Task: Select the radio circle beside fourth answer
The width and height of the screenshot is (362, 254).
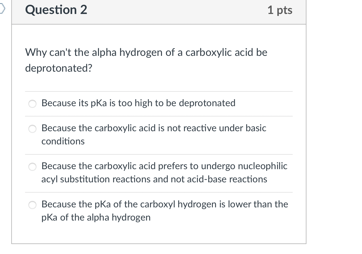Action: pyautogui.click(x=32, y=205)
